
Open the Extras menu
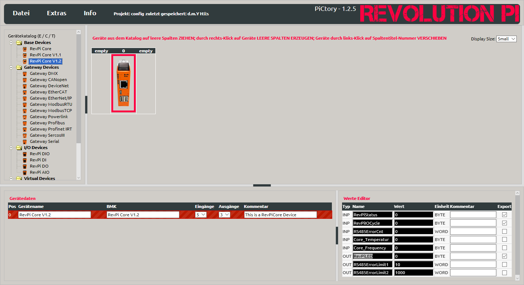tap(57, 13)
